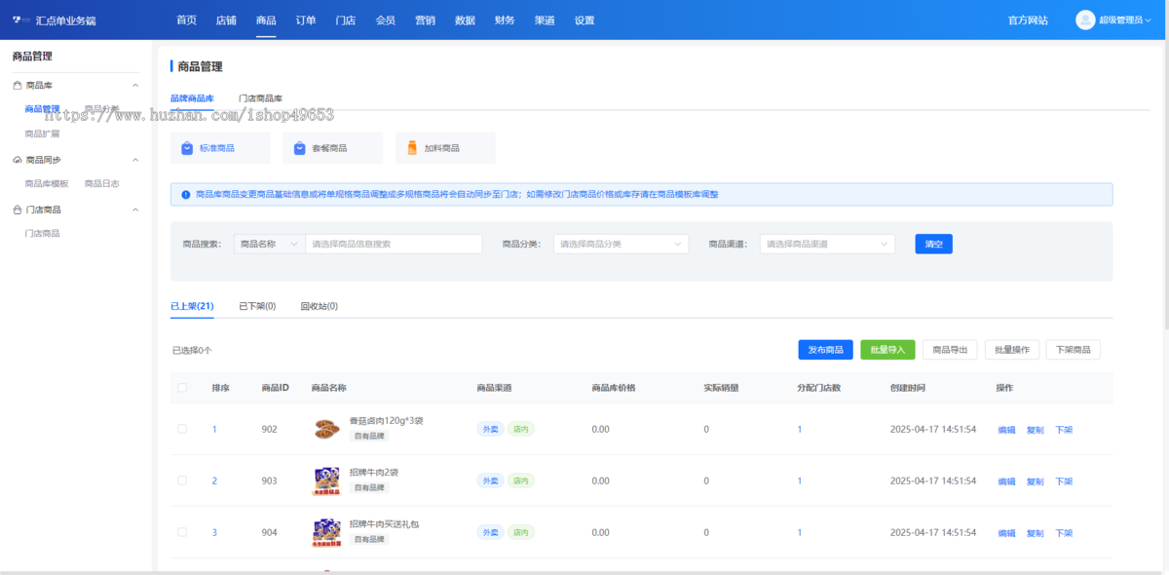
Task: Click the blue 清空 button
Action: 933,244
